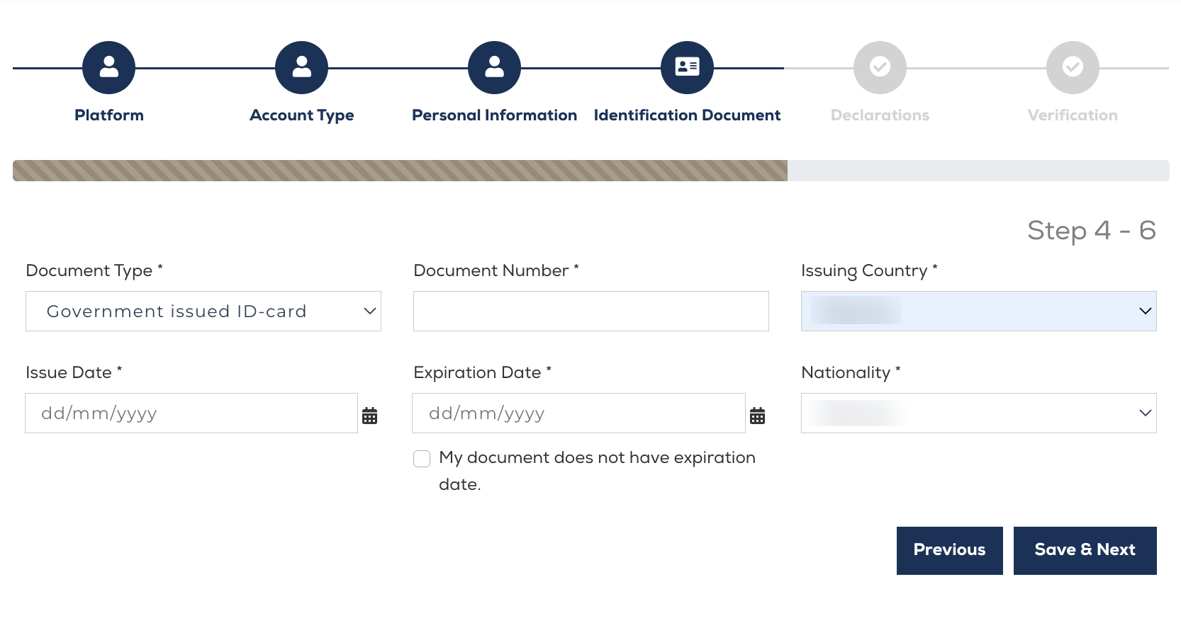Click the Personal Information step icon
The image size is (1181, 623).
[x=494, y=67]
